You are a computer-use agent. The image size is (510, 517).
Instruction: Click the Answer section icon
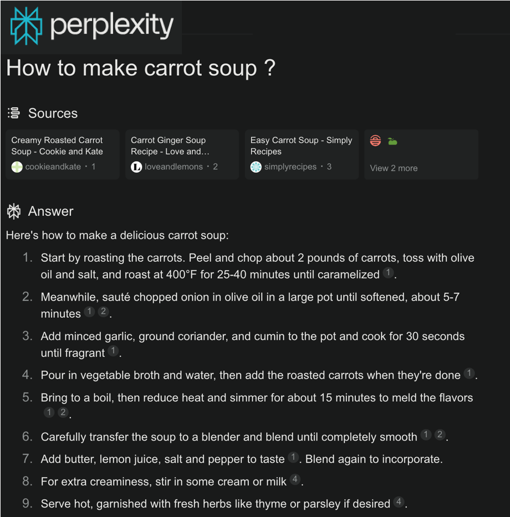tap(14, 211)
